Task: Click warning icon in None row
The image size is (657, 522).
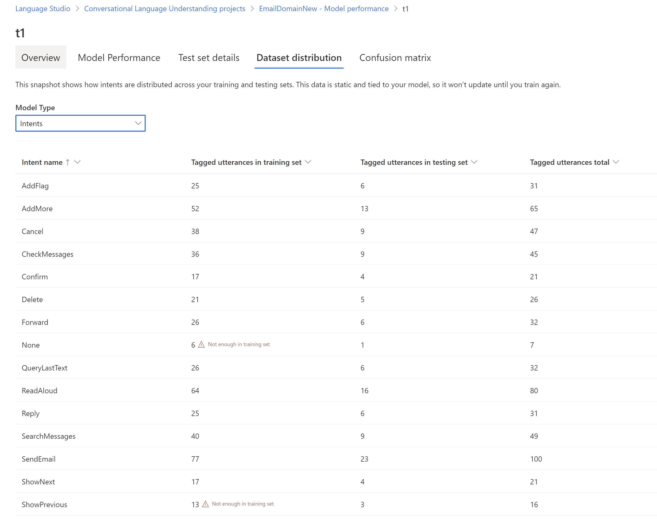Action: [201, 344]
